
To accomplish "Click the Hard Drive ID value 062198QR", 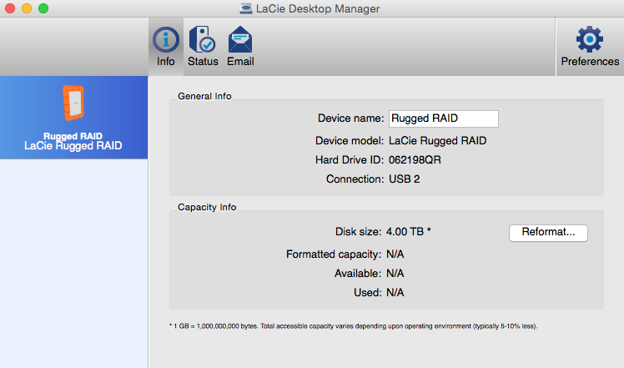I will 415,160.
